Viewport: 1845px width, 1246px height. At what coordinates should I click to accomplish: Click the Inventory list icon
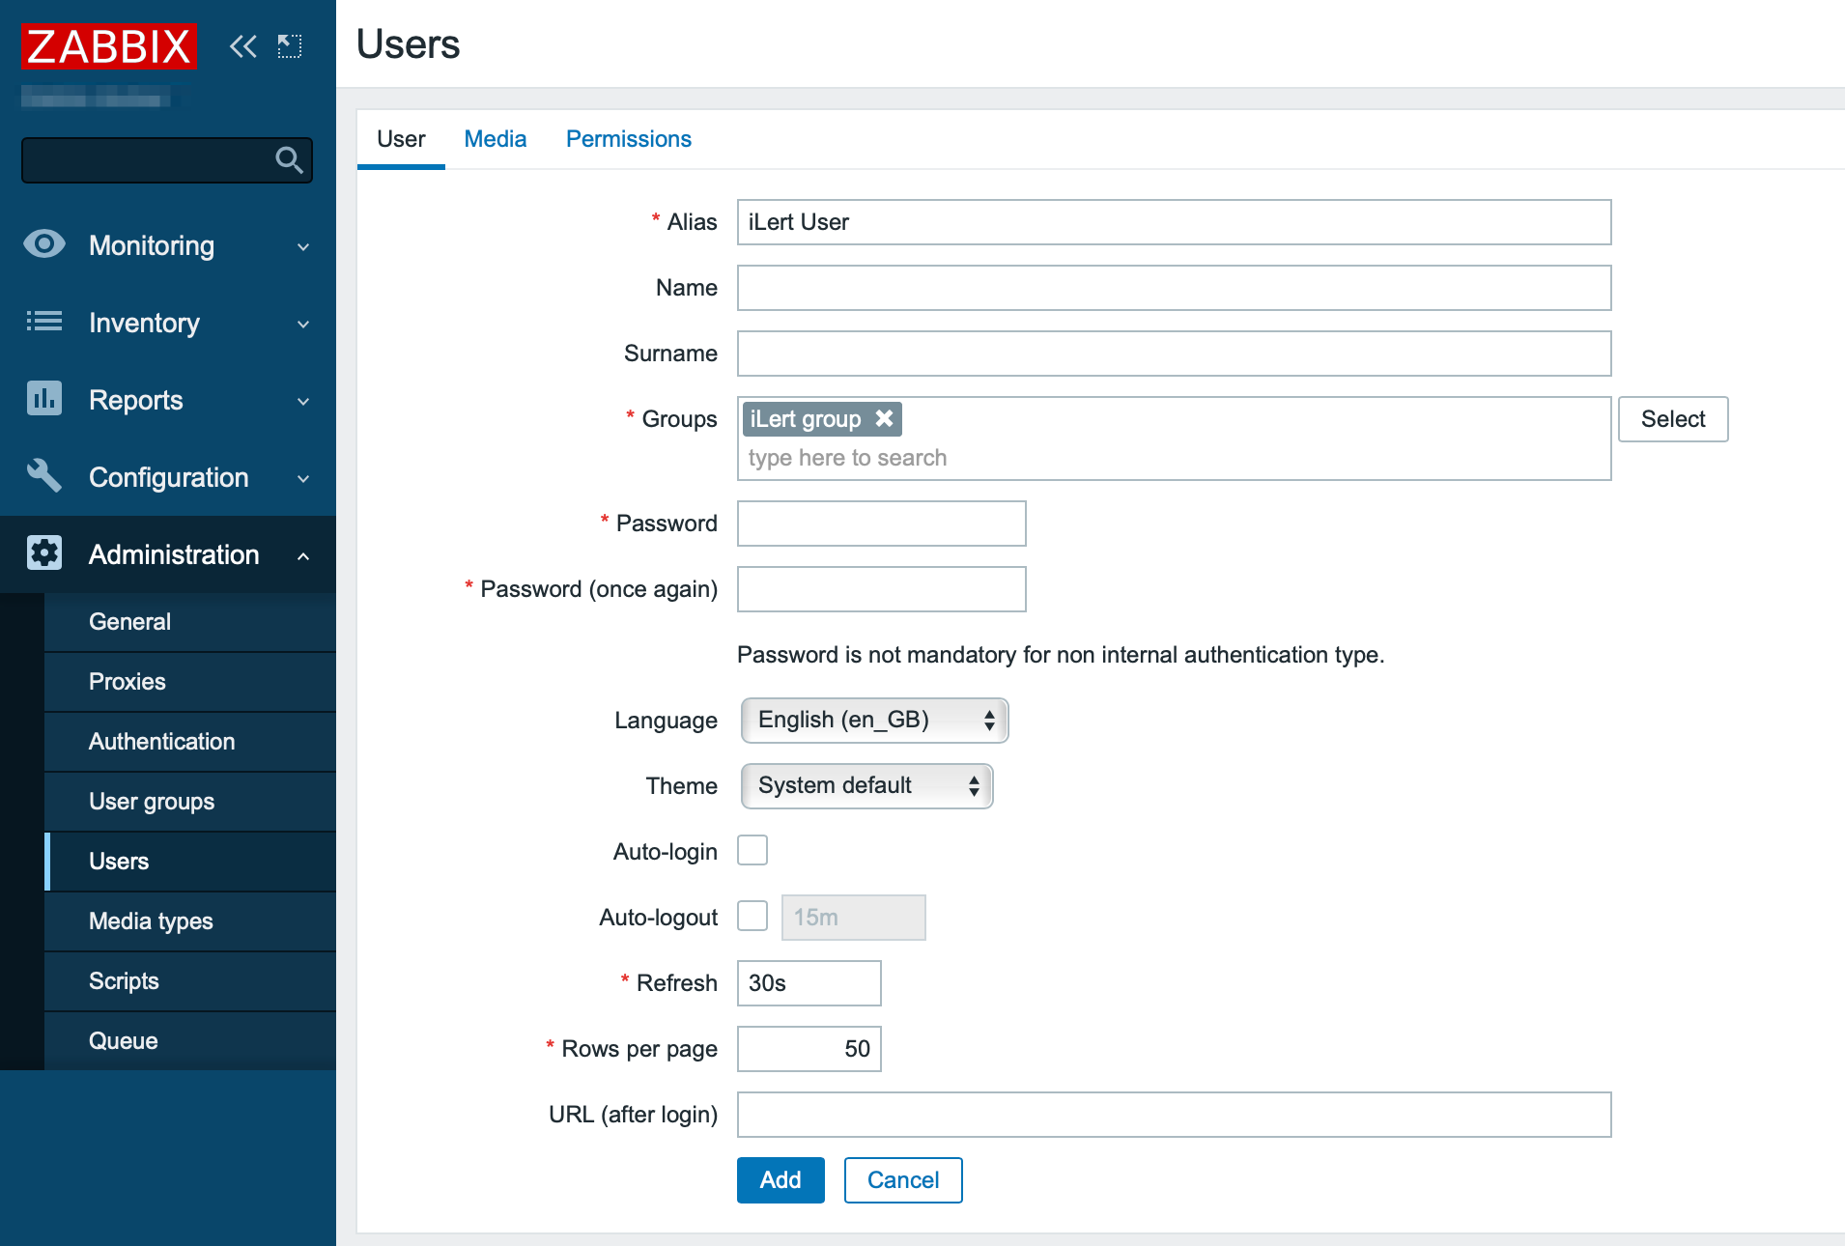(44, 322)
